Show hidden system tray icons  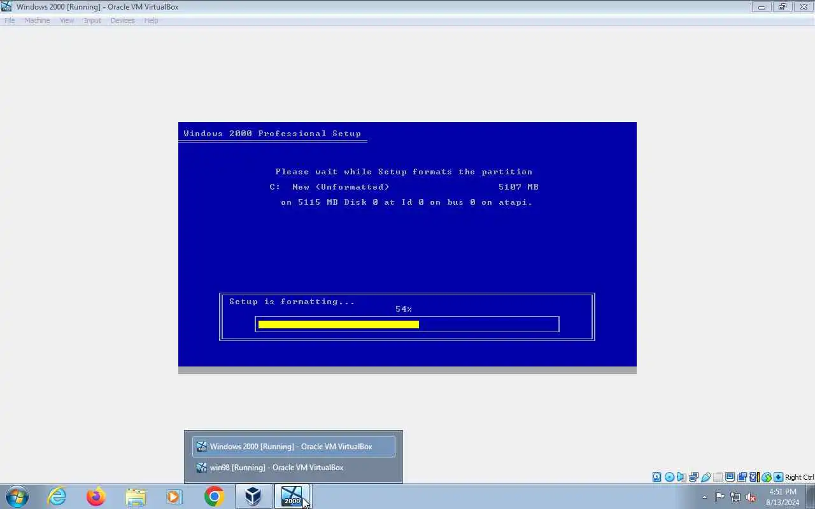705,497
